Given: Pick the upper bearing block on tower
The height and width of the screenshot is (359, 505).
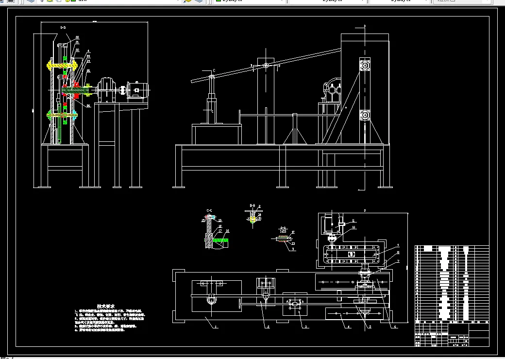Looking at the screenshot, I should click(365, 66).
